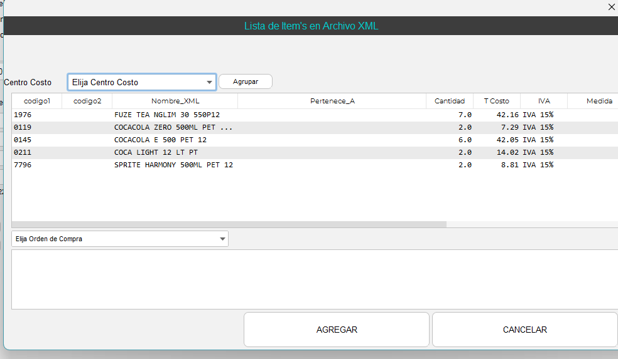The width and height of the screenshot is (618, 359).
Task: Expand the Elija Orden de Compra dropdown
Action: click(x=120, y=239)
